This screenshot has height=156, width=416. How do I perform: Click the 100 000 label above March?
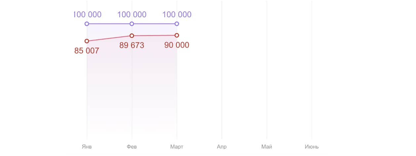[177, 14]
